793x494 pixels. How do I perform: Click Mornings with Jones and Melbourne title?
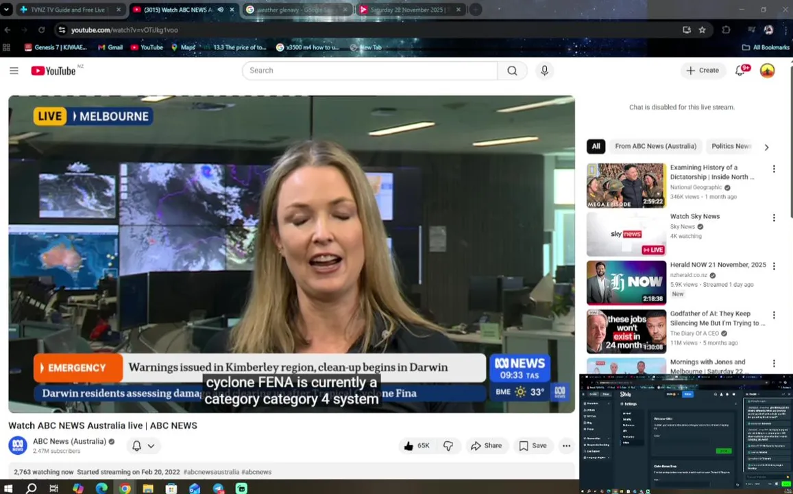point(707,366)
